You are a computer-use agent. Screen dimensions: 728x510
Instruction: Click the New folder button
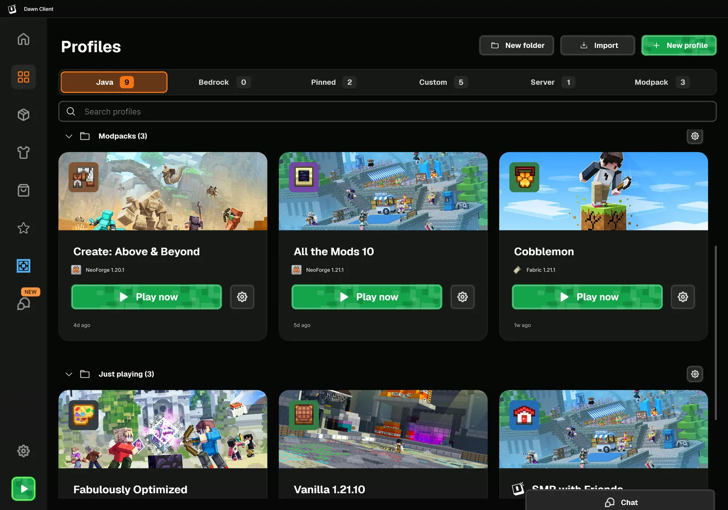click(x=516, y=46)
